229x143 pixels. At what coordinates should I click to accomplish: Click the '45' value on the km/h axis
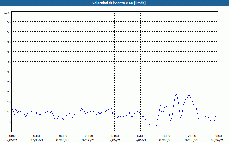pos(9,42)
